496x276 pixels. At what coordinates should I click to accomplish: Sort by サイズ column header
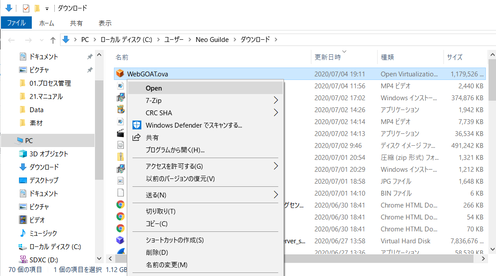click(x=454, y=57)
